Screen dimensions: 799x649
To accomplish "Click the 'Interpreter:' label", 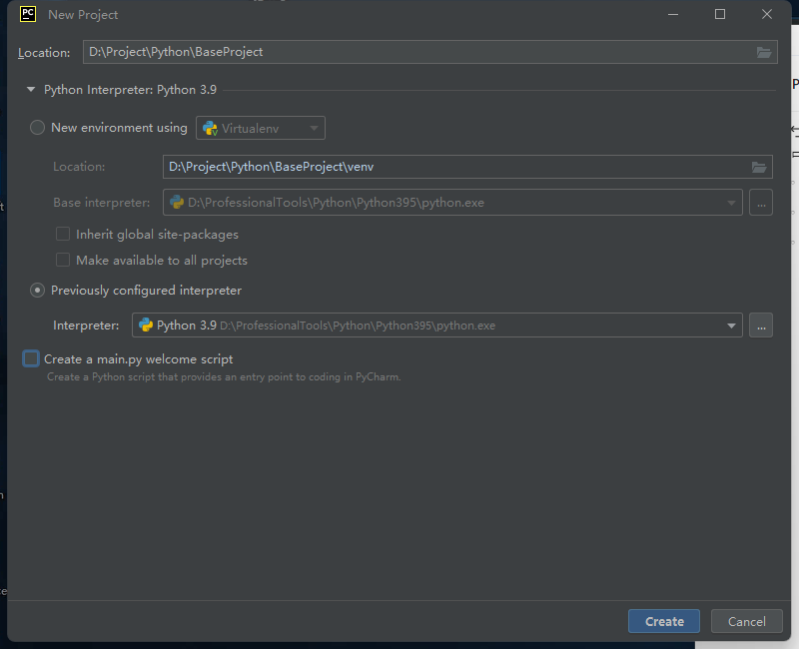I will click(86, 325).
